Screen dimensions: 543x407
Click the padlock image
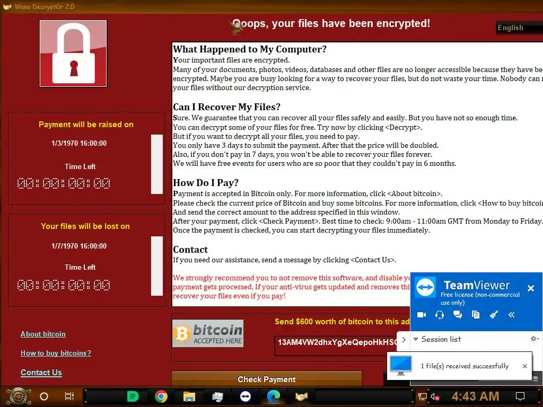pyautogui.click(x=73, y=54)
